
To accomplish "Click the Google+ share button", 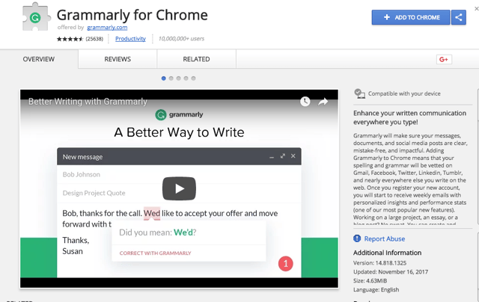I will pos(444,60).
